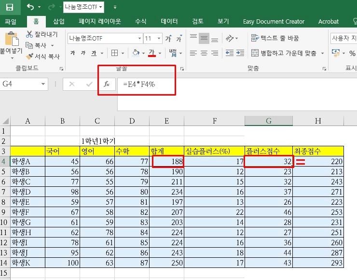
Task: Open the Name Box dropdown arrow
Action: pyautogui.click(x=43, y=84)
